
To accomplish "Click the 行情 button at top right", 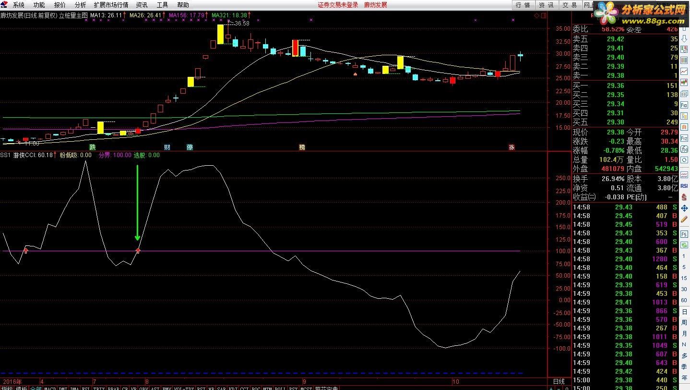I will 523,5.
